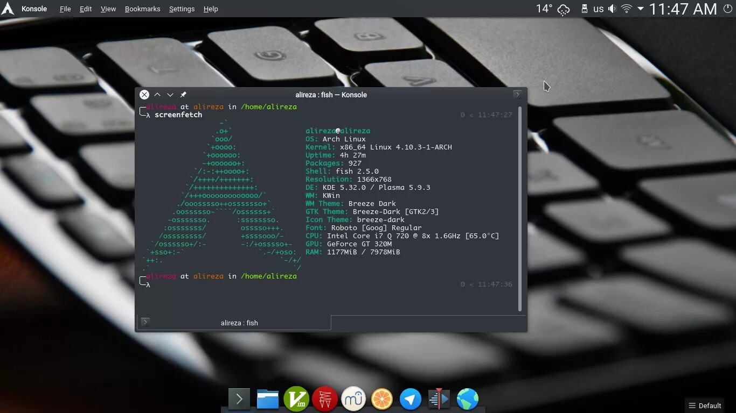
Task: Click the 'alireza@alireza' header text
Action: (338, 131)
